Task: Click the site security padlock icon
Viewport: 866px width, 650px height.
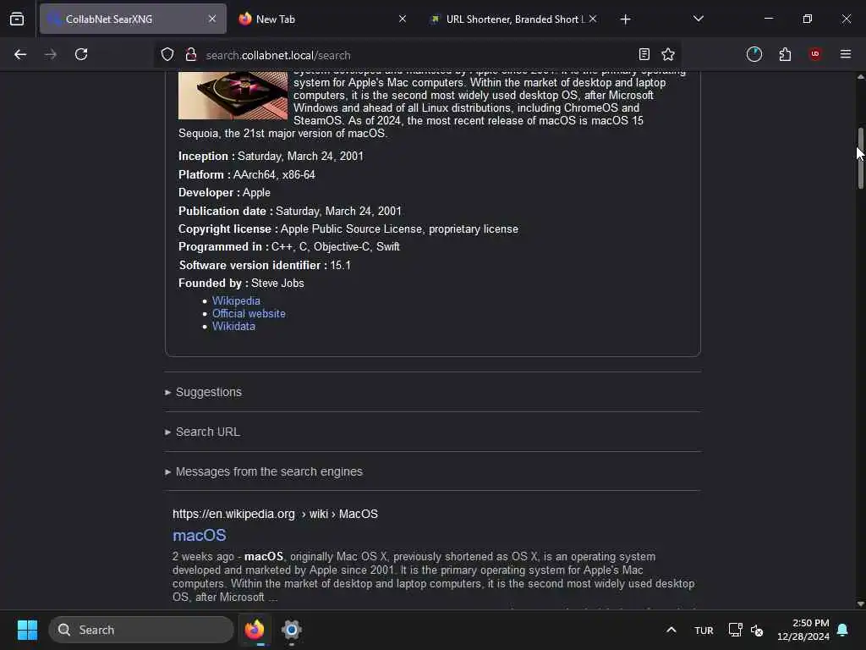Action: [x=191, y=55]
